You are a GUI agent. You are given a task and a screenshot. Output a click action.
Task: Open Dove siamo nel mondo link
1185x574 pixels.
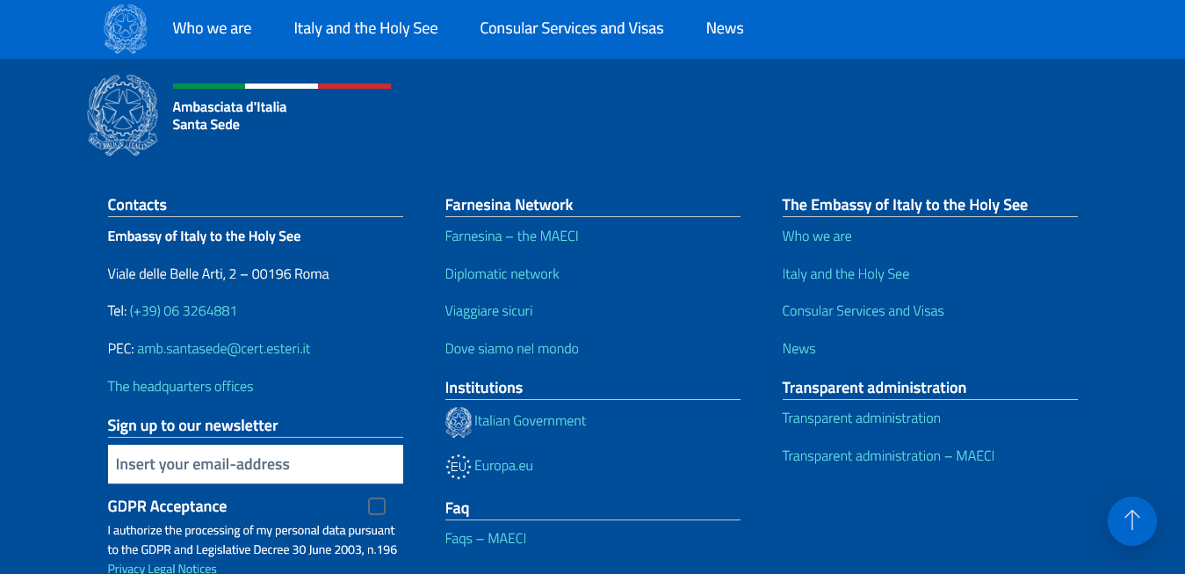point(511,349)
